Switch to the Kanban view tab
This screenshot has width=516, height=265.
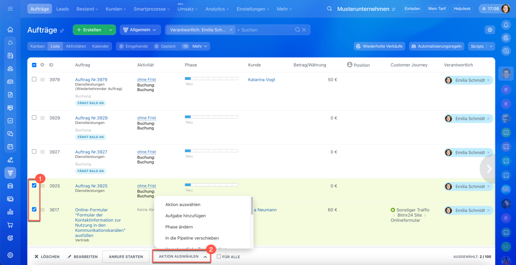(x=37, y=46)
